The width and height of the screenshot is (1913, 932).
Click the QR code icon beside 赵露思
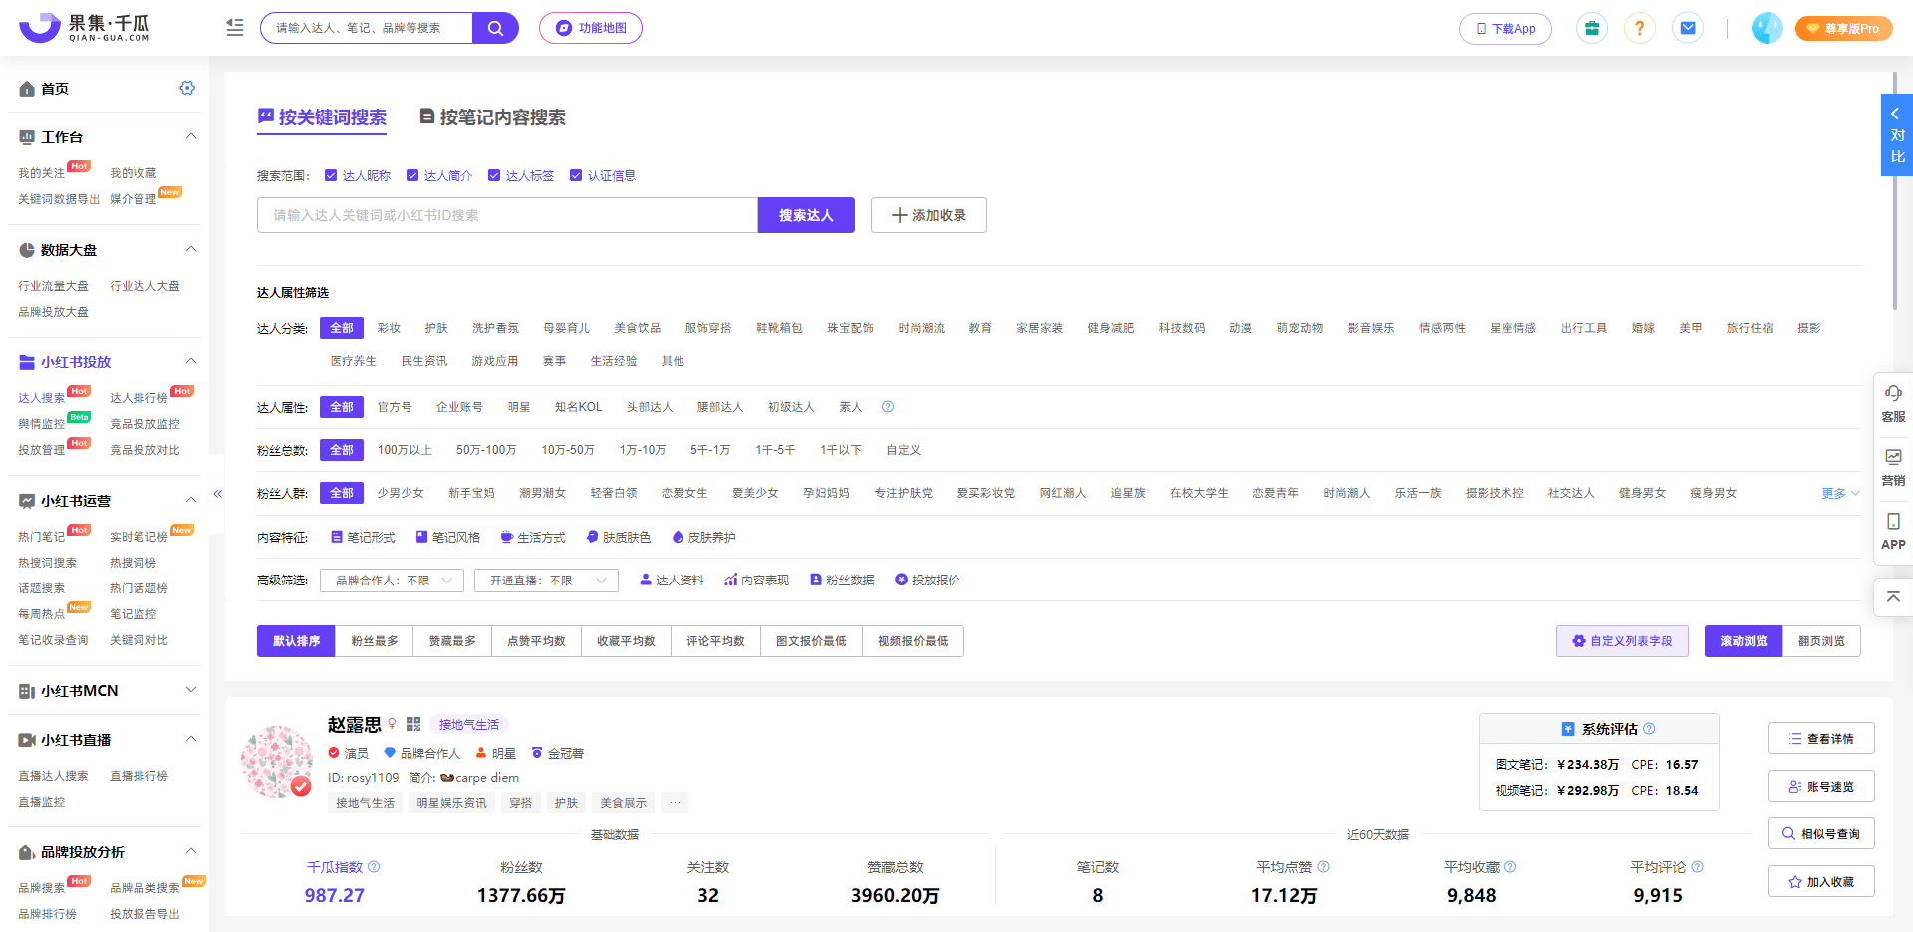(413, 724)
